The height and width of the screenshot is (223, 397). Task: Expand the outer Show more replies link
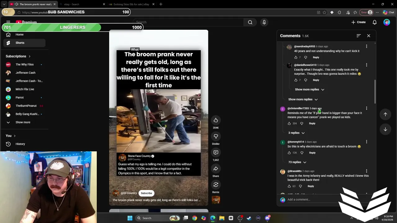coord(303,99)
